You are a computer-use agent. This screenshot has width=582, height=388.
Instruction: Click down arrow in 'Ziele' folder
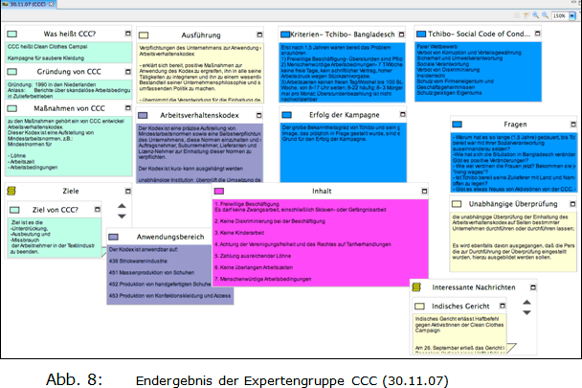122,216
